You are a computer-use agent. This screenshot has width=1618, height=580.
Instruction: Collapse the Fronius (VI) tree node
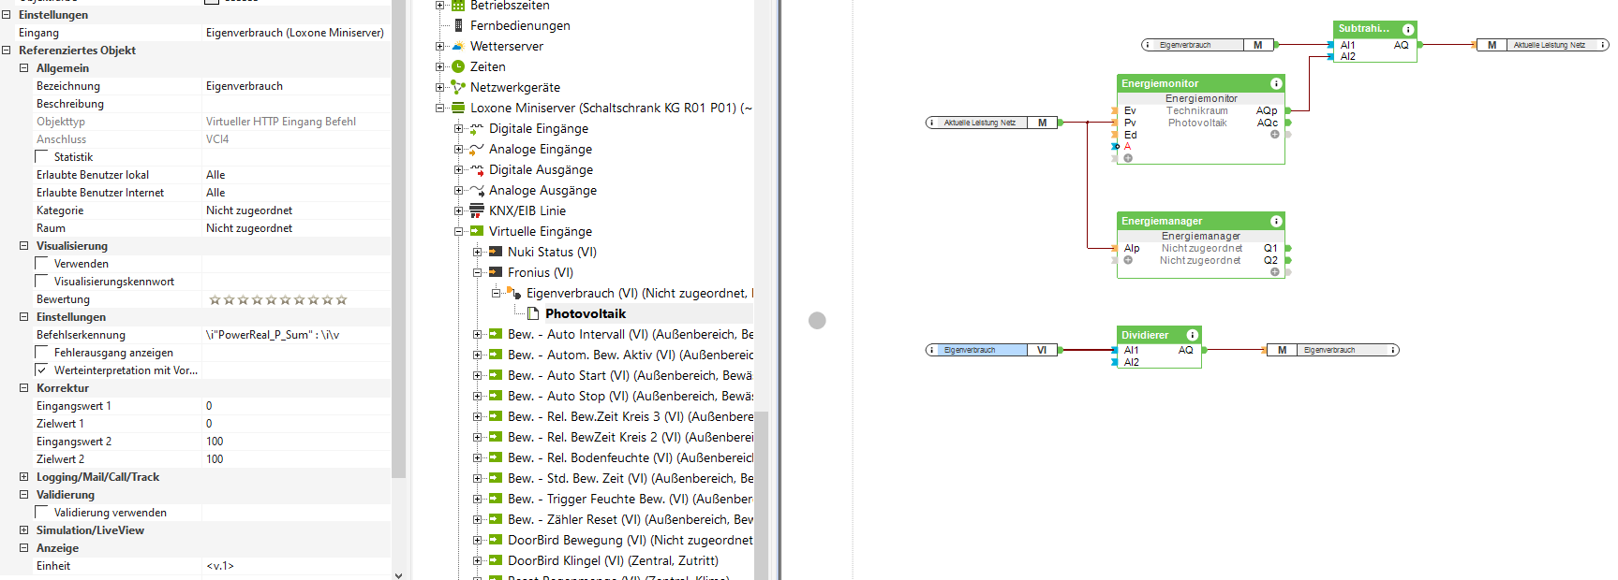point(477,272)
